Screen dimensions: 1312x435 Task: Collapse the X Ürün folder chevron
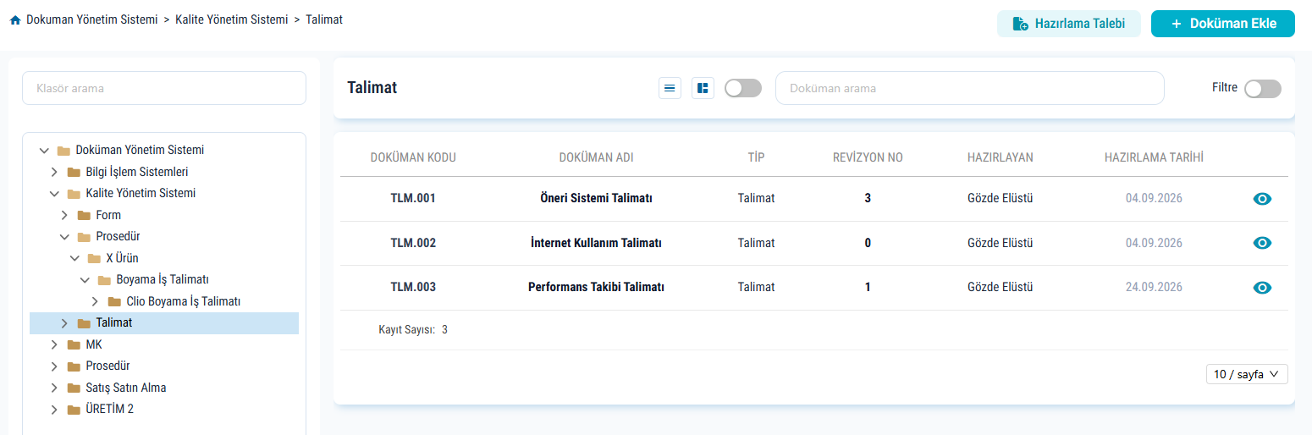[x=74, y=258]
